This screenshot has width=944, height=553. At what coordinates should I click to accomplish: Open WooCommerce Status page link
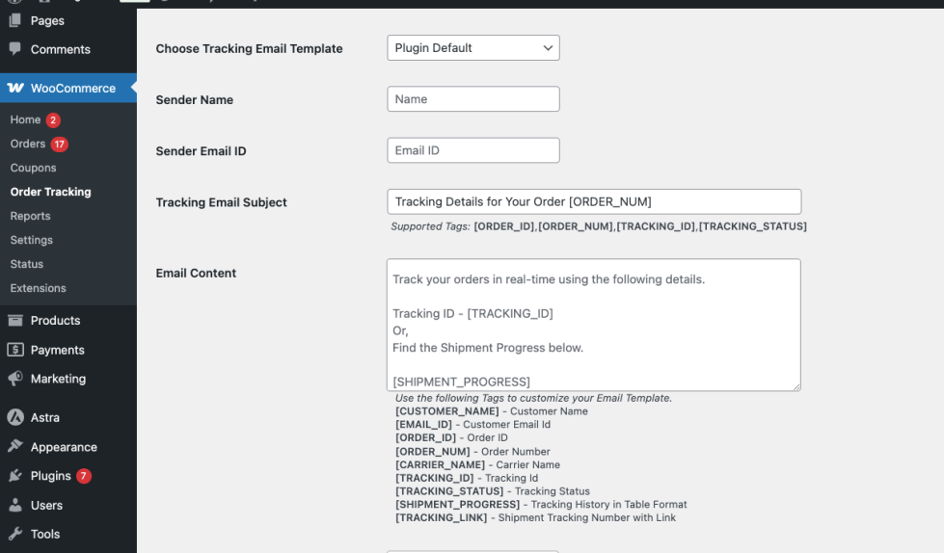[x=26, y=264]
